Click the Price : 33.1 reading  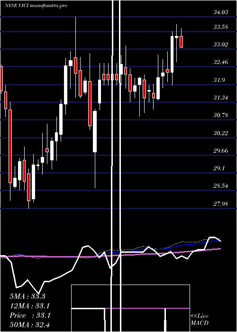(29, 315)
